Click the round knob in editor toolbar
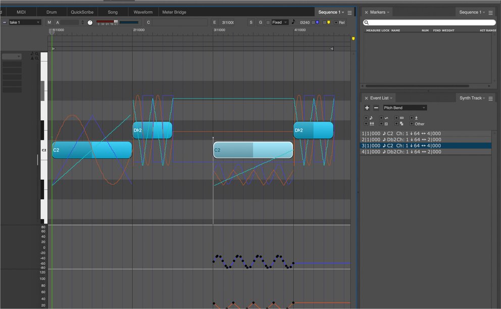The height and width of the screenshot is (309, 501). click(x=90, y=23)
